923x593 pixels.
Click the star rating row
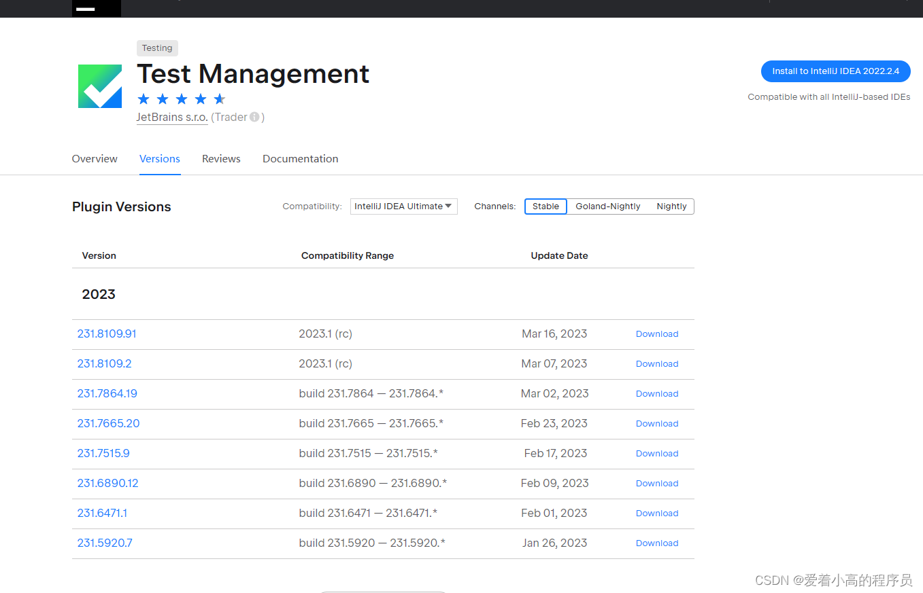click(x=181, y=99)
